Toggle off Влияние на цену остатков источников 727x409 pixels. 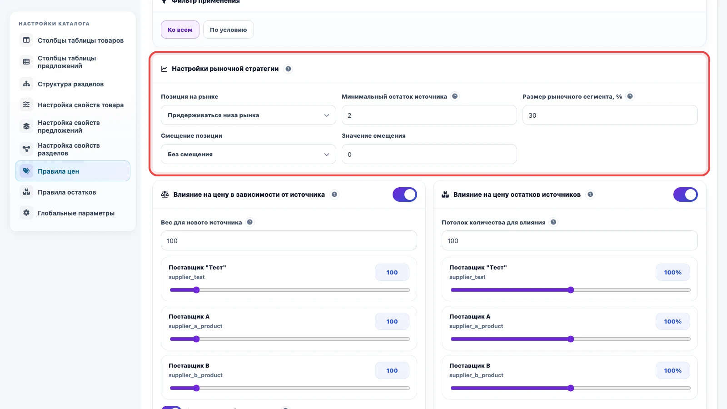point(686,195)
